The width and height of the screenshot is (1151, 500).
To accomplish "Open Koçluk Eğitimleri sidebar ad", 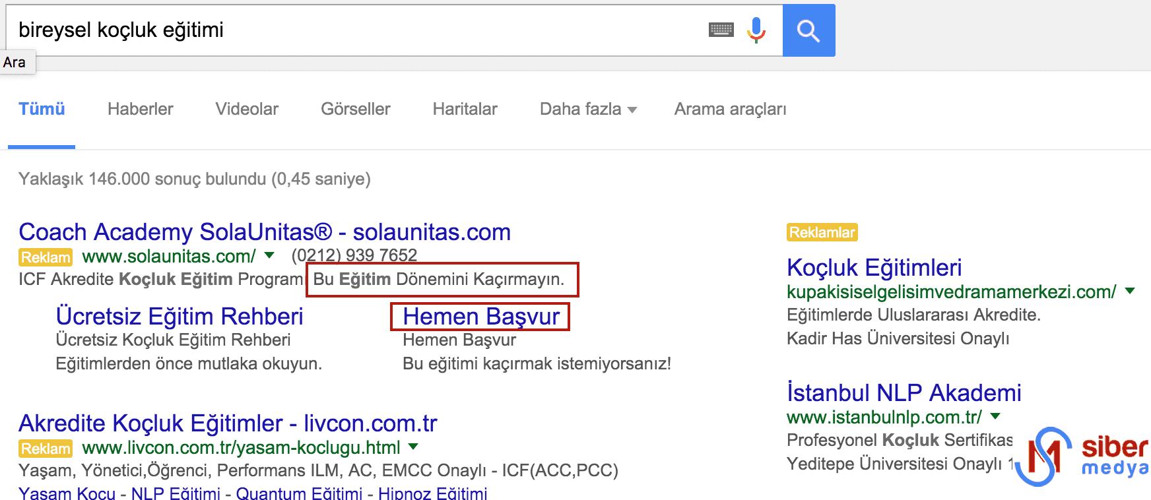I will coord(874,268).
